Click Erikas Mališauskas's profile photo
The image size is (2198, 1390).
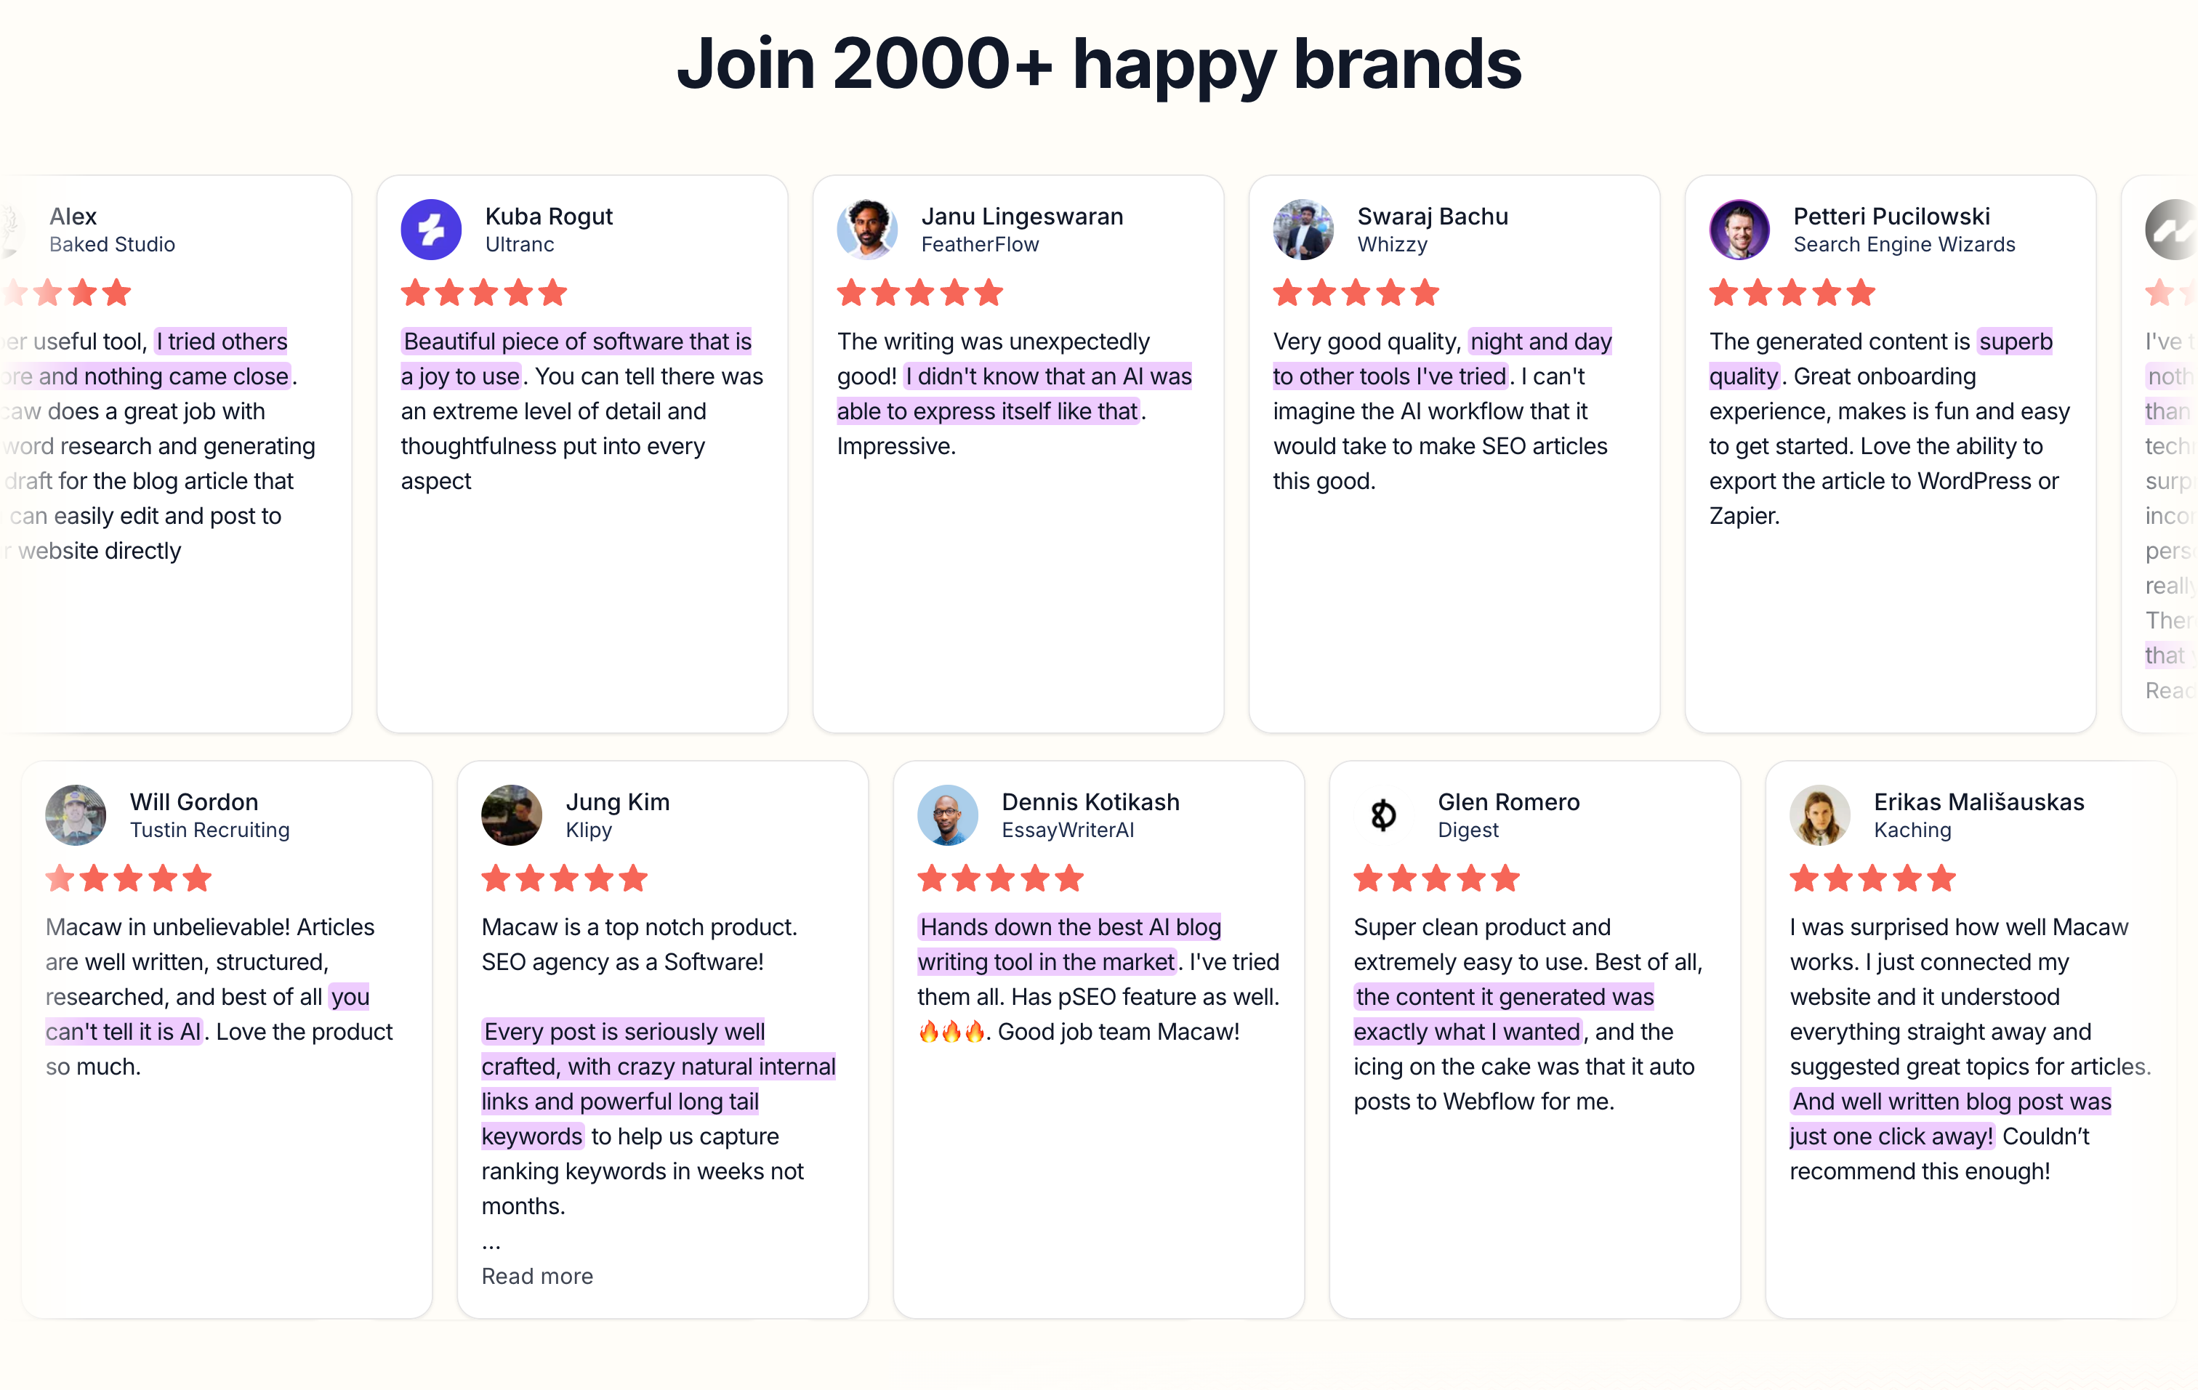click(1820, 815)
